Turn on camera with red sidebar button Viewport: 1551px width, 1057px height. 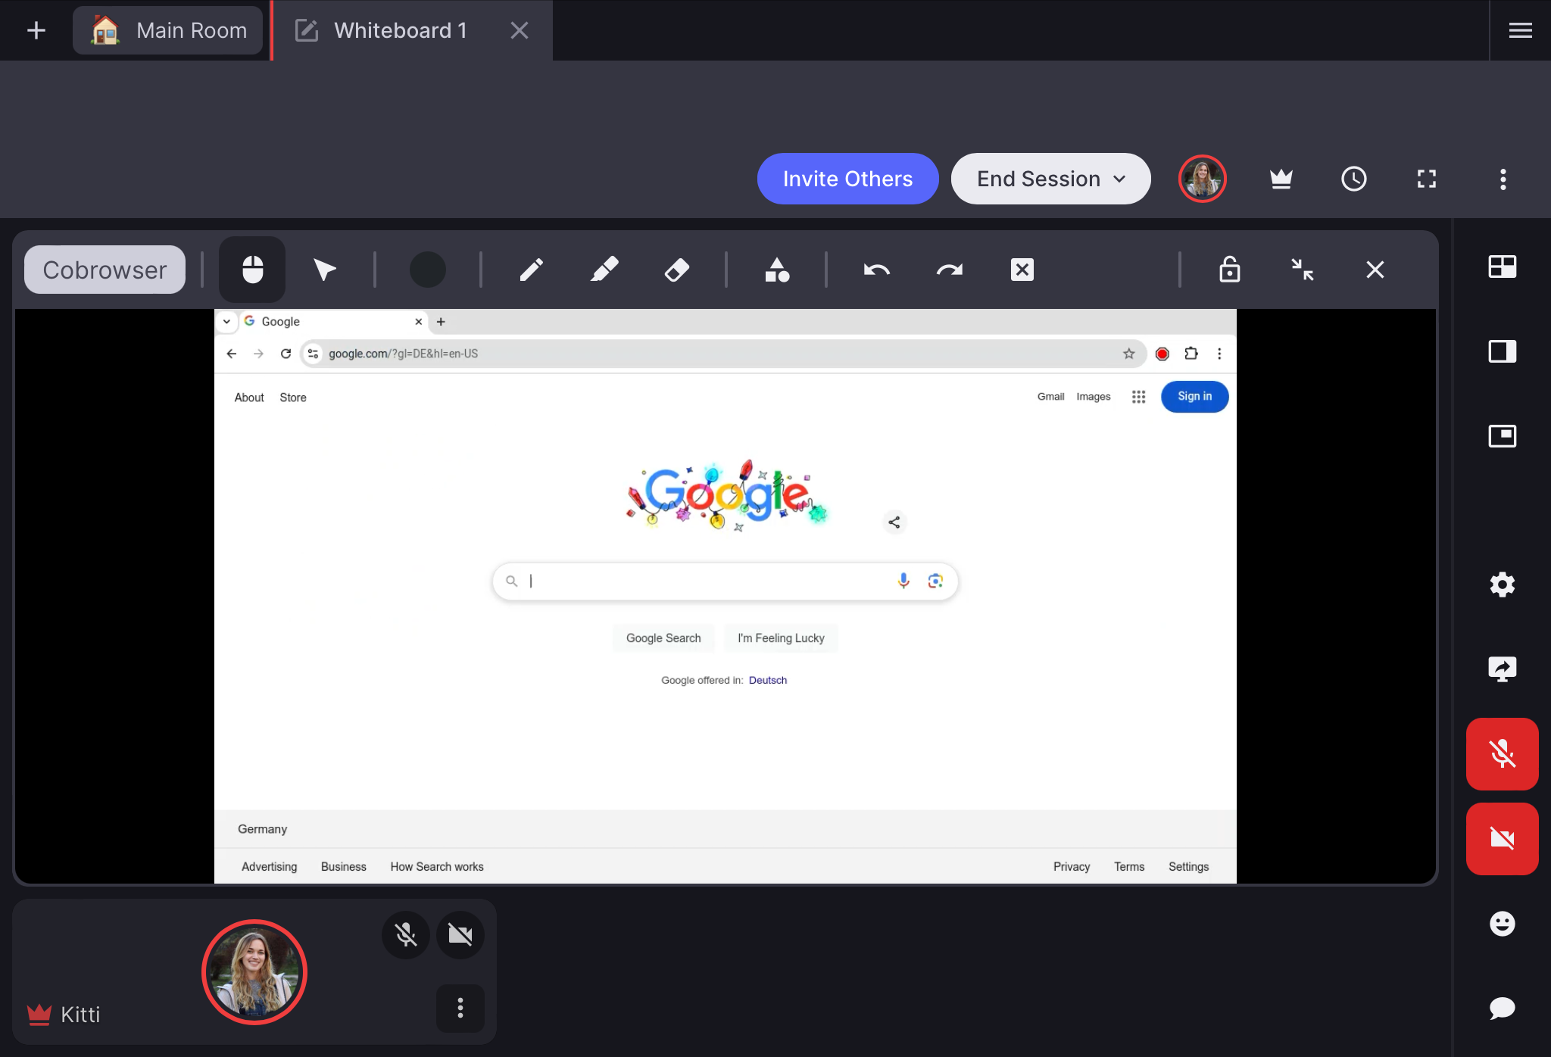coord(1502,839)
